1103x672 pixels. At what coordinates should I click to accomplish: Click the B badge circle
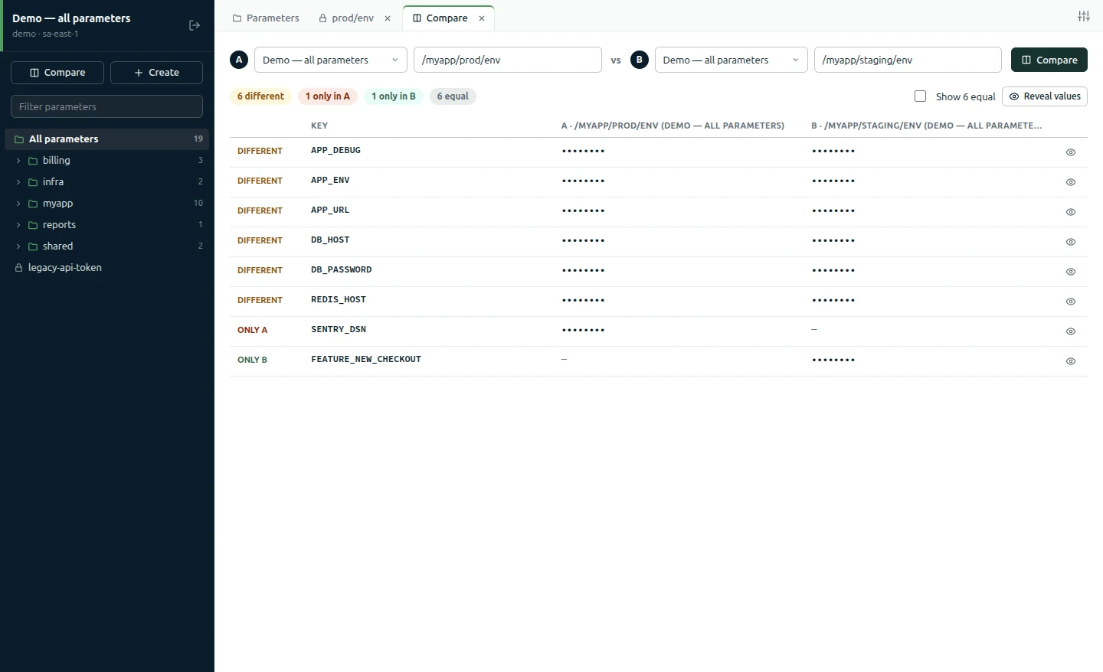(x=640, y=60)
